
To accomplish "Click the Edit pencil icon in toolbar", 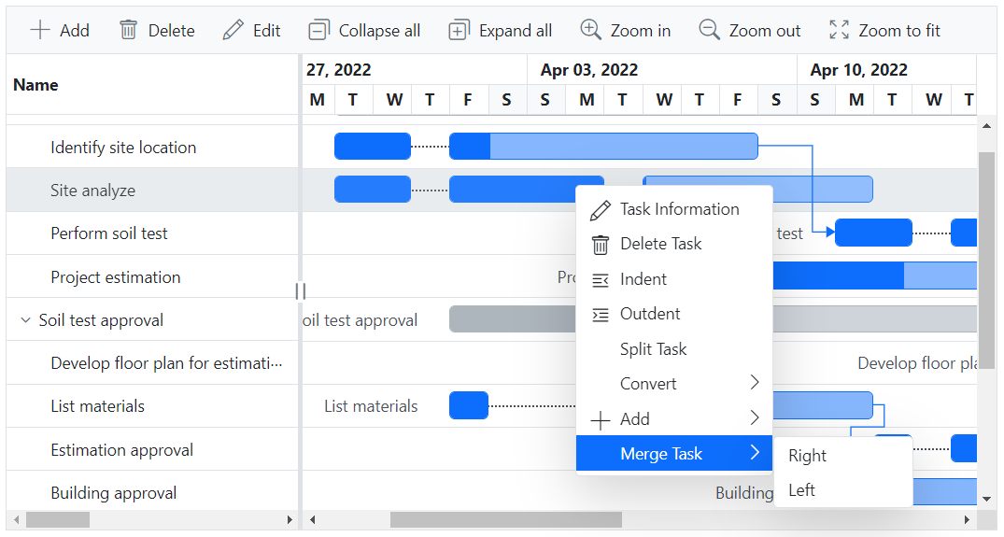I will pyautogui.click(x=233, y=30).
